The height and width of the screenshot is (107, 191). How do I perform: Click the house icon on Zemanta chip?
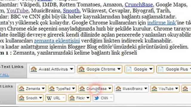[22, 89]
